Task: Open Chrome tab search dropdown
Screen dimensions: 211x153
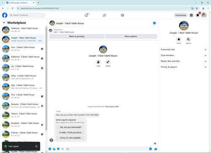Action: coord(3,3)
